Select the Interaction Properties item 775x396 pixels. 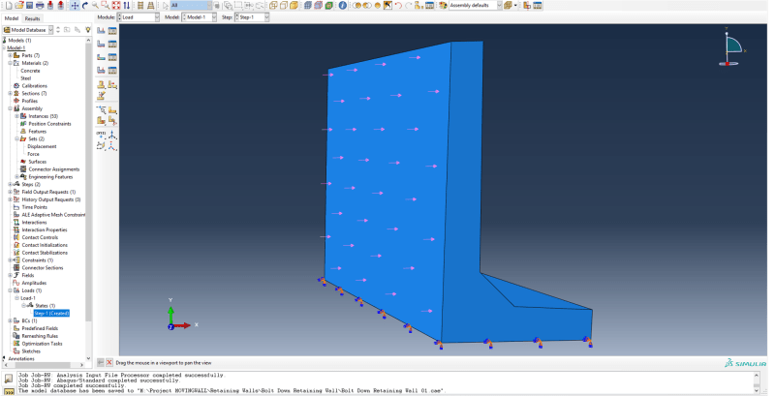pyautogui.click(x=44, y=230)
